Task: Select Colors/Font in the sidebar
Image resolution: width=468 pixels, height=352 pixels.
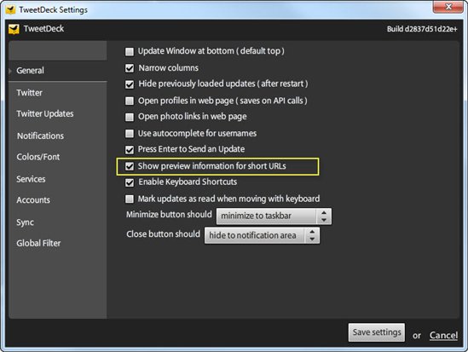Action: tap(38, 157)
